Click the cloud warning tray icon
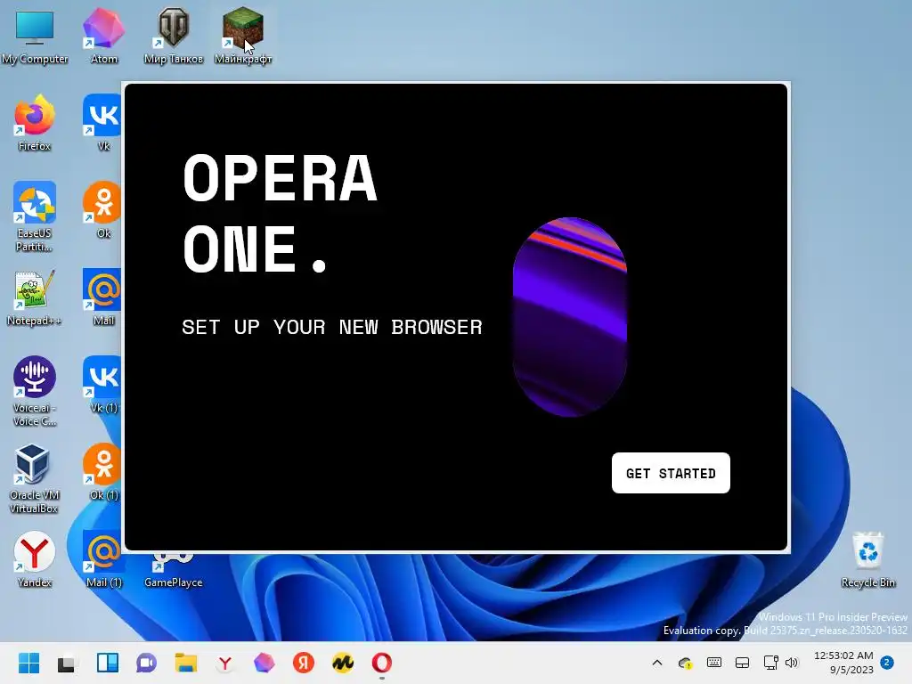Screen dimensions: 912x684 685,663
